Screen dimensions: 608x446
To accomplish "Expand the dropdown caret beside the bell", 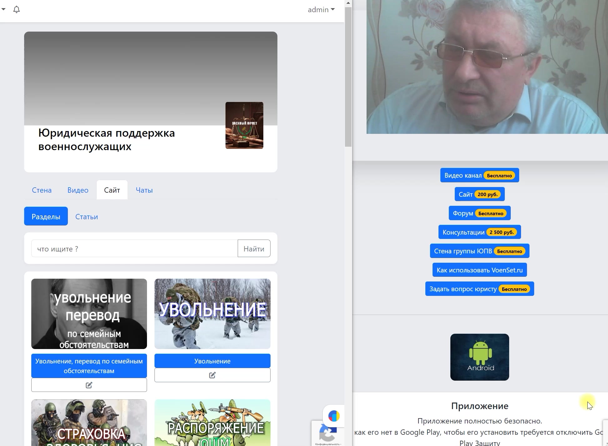I will click(3, 9).
